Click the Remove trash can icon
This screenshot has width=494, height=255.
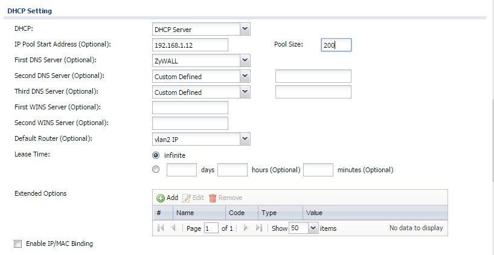click(x=213, y=198)
